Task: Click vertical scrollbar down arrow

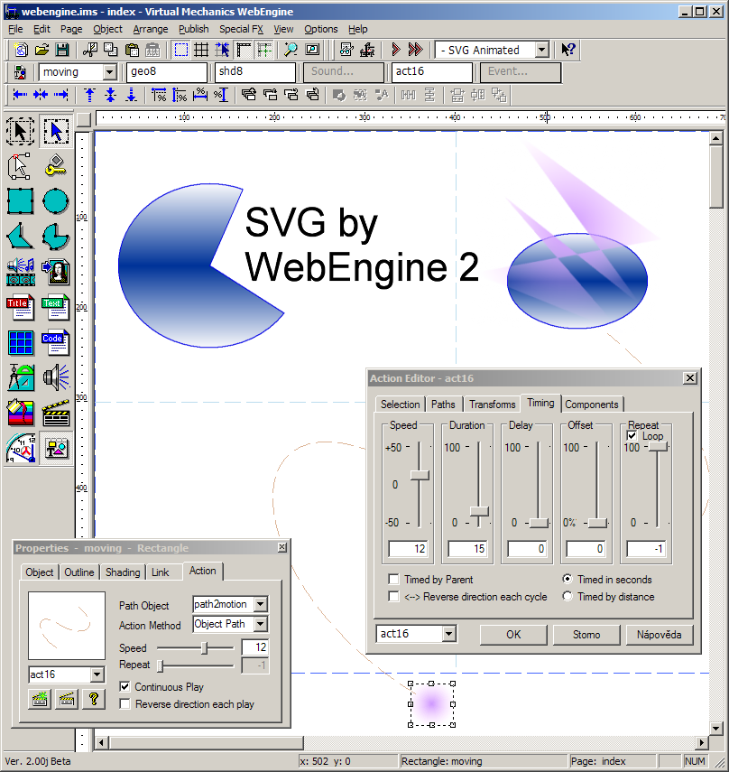Action: pyautogui.click(x=716, y=729)
